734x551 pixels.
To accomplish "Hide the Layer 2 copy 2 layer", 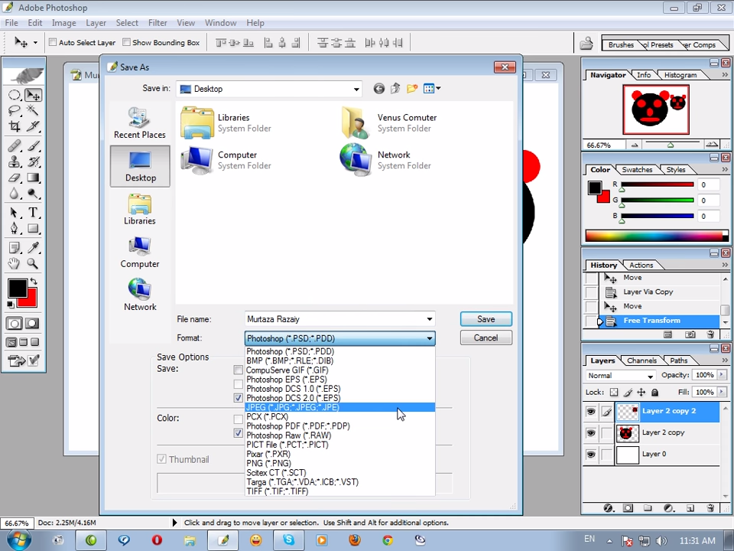I will coord(591,412).
